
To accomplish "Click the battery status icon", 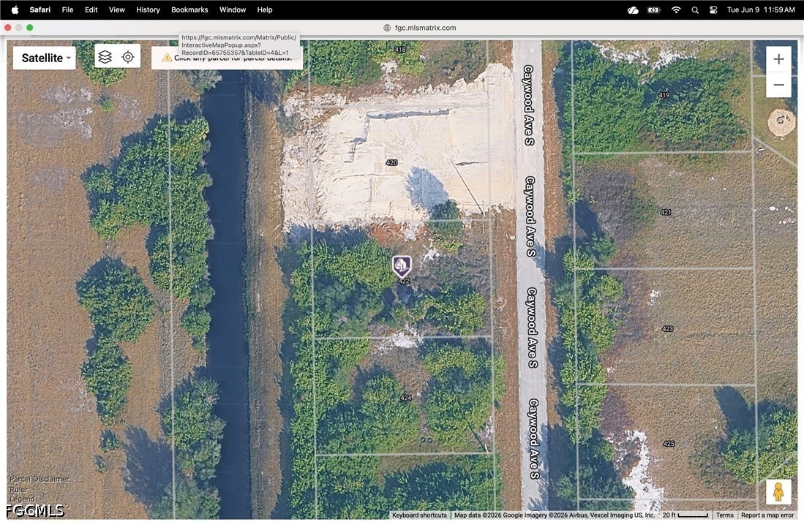I will [654, 10].
